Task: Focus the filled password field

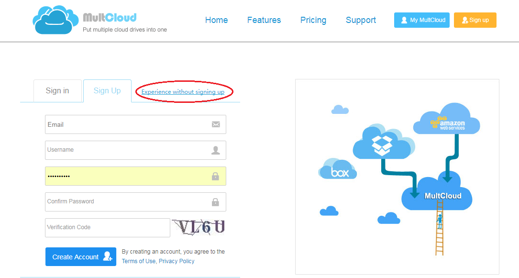Action: pos(135,176)
